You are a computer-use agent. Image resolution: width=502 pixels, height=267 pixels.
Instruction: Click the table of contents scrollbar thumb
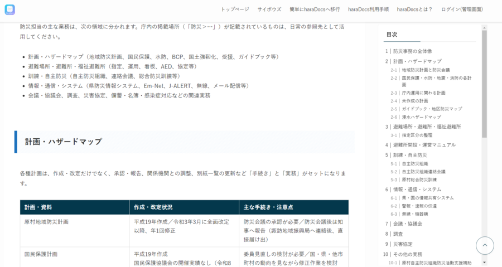pyautogui.click(x=484, y=84)
